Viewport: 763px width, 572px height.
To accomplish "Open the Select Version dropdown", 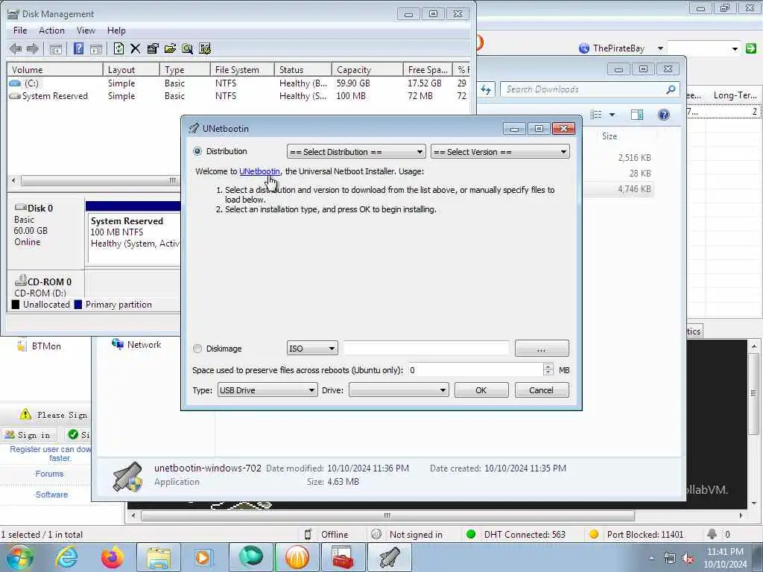I will 500,152.
